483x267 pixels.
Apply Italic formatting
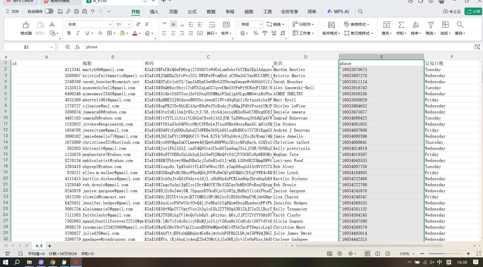[x=78, y=33]
